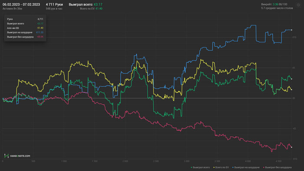This screenshot has height=171, width=304.
Task: Click the date range 06.02.2023 - 07.02.2023
Action: (21, 4)
